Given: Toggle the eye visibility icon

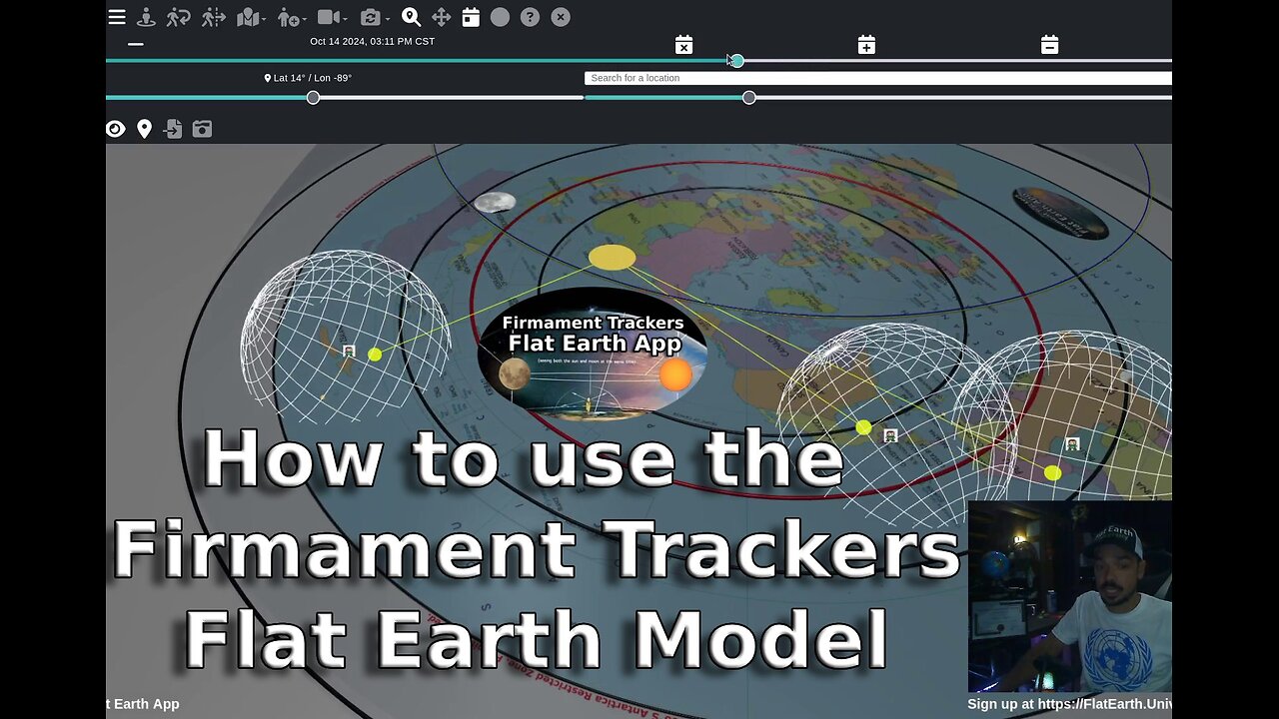Looking at the screenshot, I should 116,129.
